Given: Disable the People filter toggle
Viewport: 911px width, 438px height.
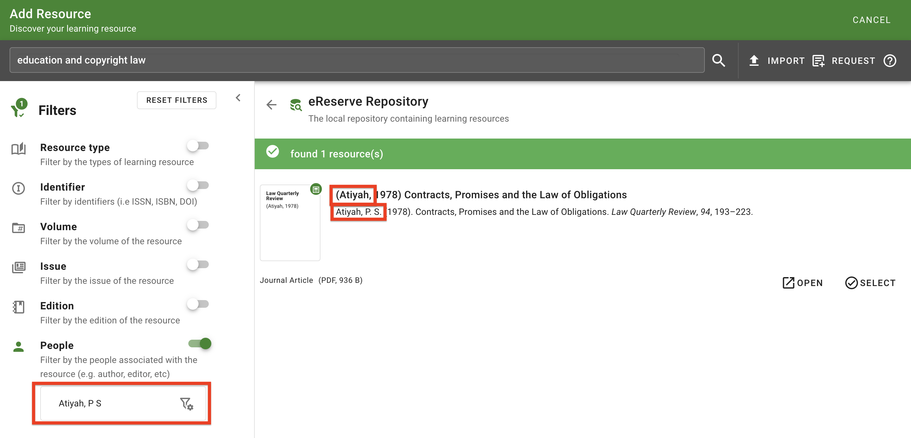Looking at the screenshot, I should pos(200,344).
